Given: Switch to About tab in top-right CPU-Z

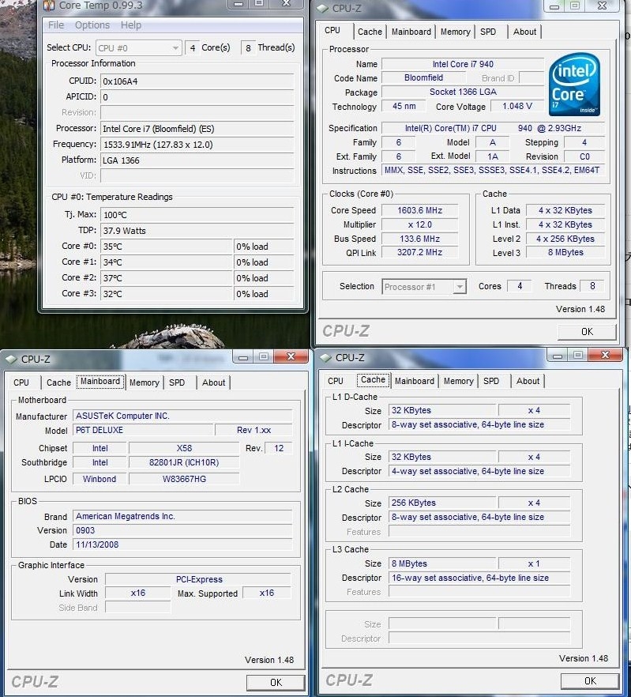Looking at the screenshot, I should coord(525,32).
